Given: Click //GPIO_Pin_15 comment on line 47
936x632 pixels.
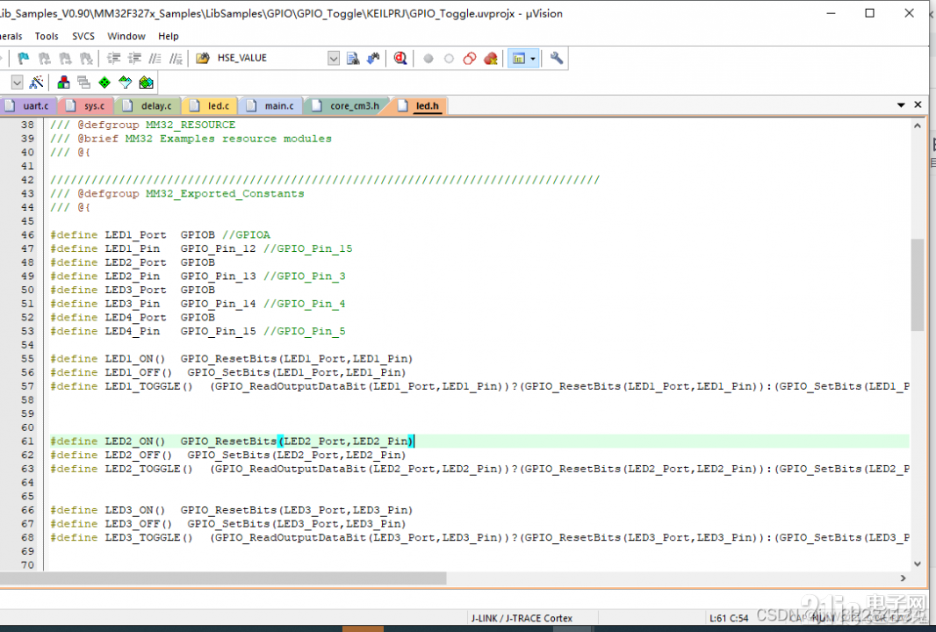Looking at the screenshot, I should (x=308, y=248).
